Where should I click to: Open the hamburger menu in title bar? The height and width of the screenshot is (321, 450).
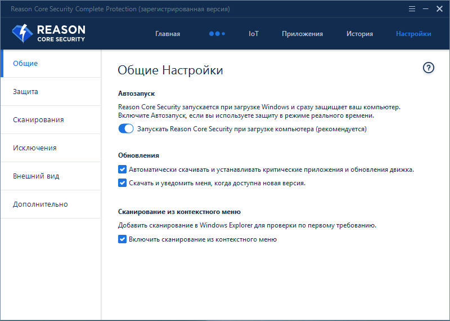pos(412,9)
